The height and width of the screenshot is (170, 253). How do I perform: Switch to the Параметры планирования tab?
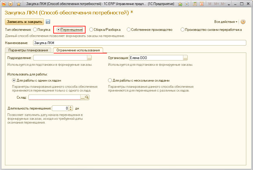pos(28,50)
